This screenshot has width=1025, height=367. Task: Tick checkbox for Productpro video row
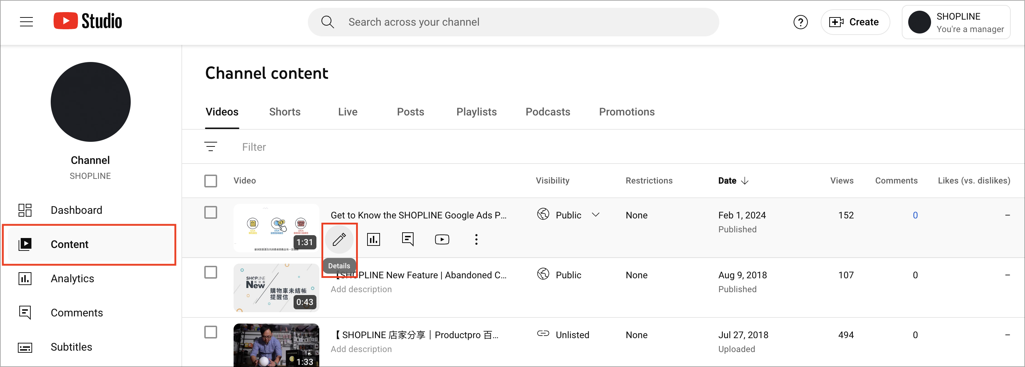pyautogui.click(x=210, y=332)
